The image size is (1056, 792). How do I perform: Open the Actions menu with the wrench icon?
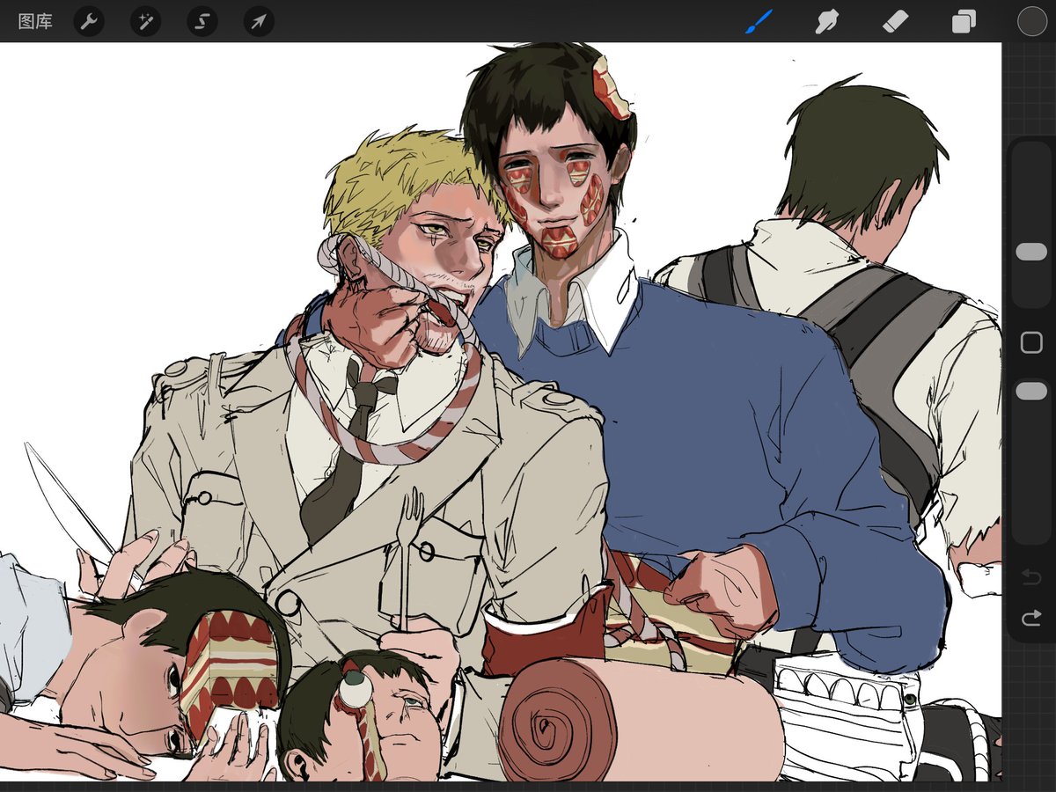tap(88, 21)
